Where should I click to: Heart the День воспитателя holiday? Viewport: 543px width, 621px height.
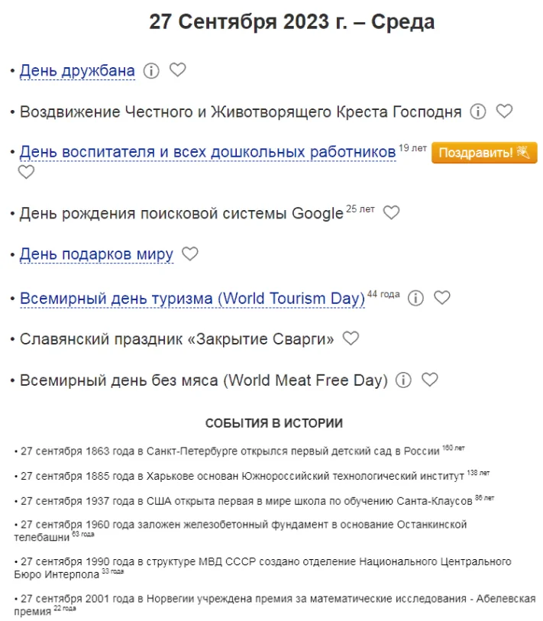click(26, 172)
